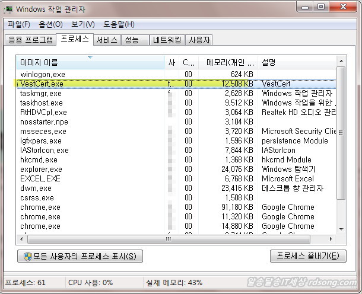Click the Task Manager title bar icon
Screen dimensions: 362x294
coord(8,9)
